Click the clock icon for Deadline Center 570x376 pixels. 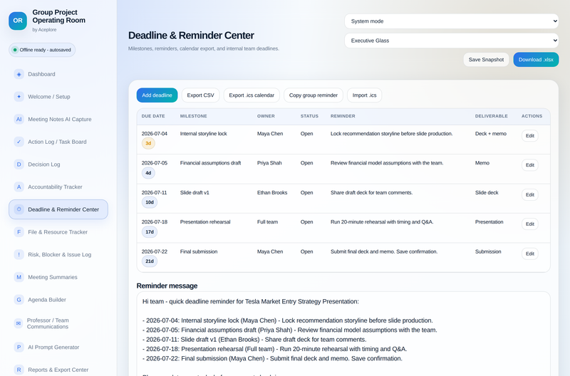(x=19, y=209)
